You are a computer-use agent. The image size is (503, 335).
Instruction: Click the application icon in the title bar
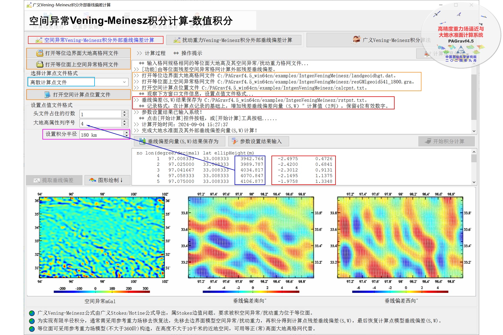pos(29,5)
